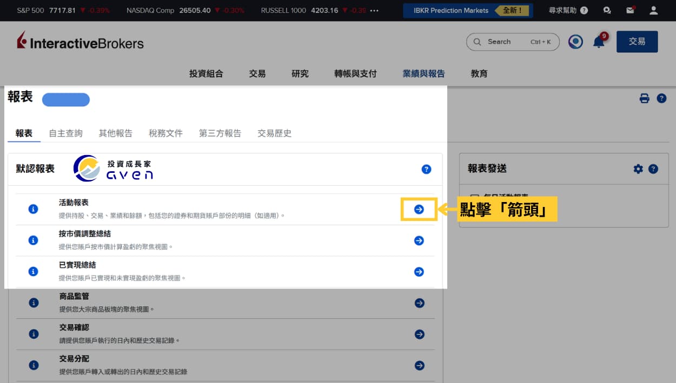Screen dimensions: 676x383
Task: Click the 商品監管 report title
Action: [x=74, y=297]
